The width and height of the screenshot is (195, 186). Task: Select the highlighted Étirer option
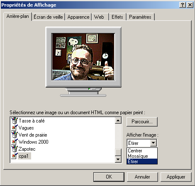tap(142, 162)
